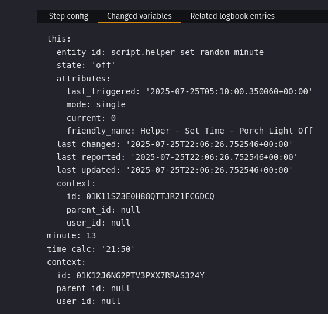Image resolution: width=328 pixels, height=314 pixels.
Task: Click the last user_id null line
Action: tap(88, 302)
